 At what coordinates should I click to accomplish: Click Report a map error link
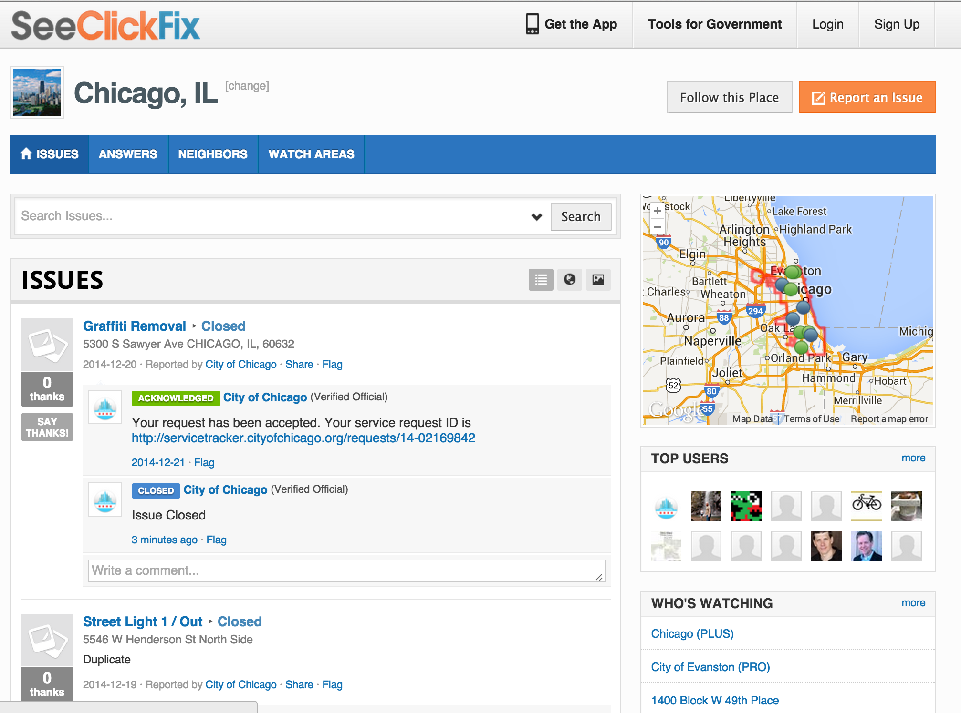(x=889, y=419)
